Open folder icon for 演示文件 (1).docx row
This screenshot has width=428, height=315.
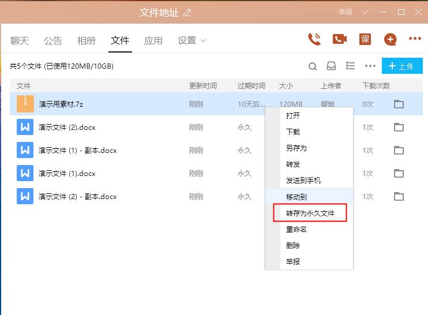coord(399,173)
